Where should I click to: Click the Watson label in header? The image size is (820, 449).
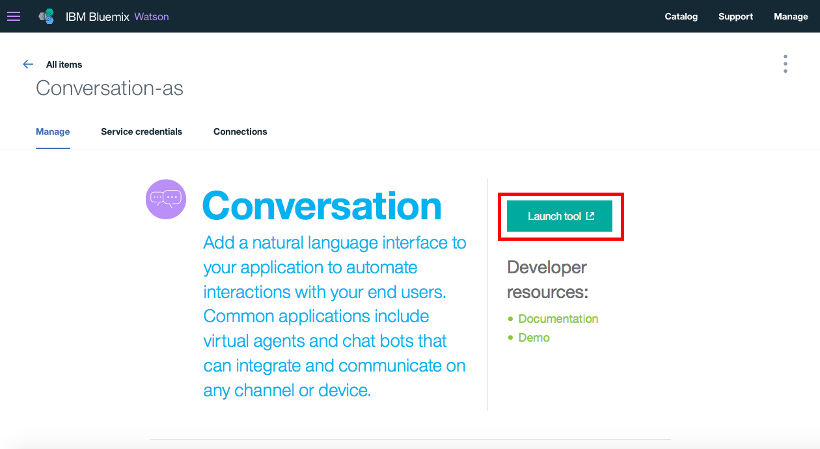click(x=152, y=17)
